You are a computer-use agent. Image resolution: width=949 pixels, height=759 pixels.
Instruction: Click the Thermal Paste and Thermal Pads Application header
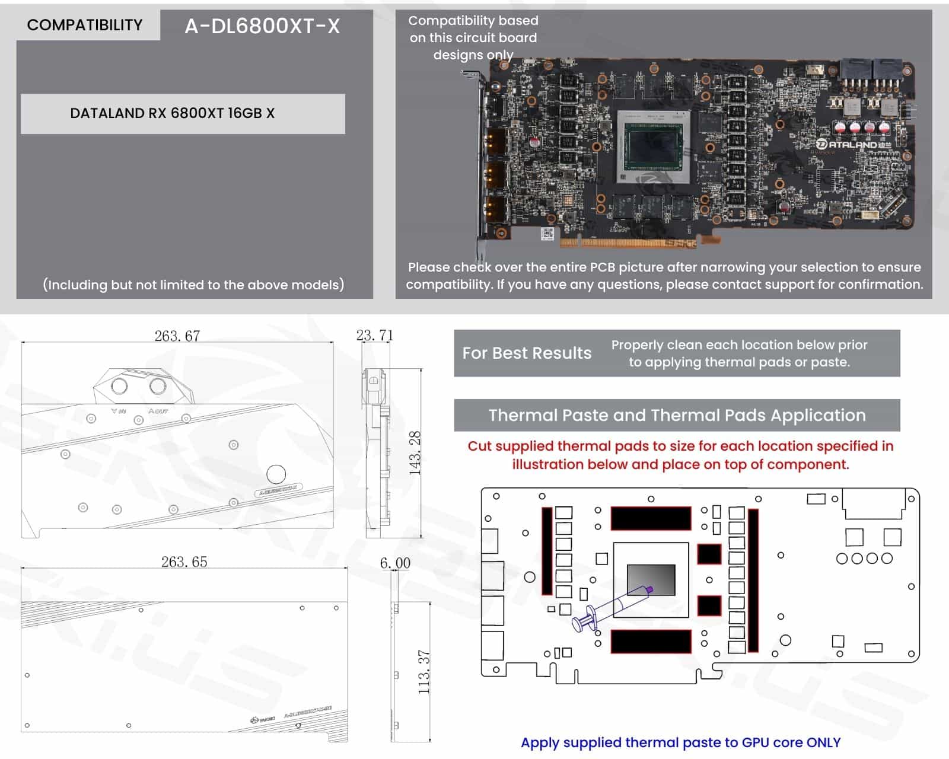click(677, 415)
